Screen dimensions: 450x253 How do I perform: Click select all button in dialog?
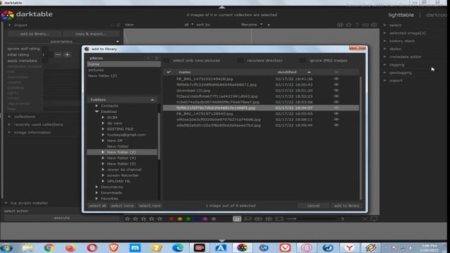(98, 206)
